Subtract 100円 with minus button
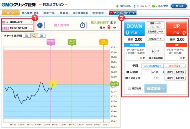This screenshot has width=190, height=129. click(x=169, y=78)
